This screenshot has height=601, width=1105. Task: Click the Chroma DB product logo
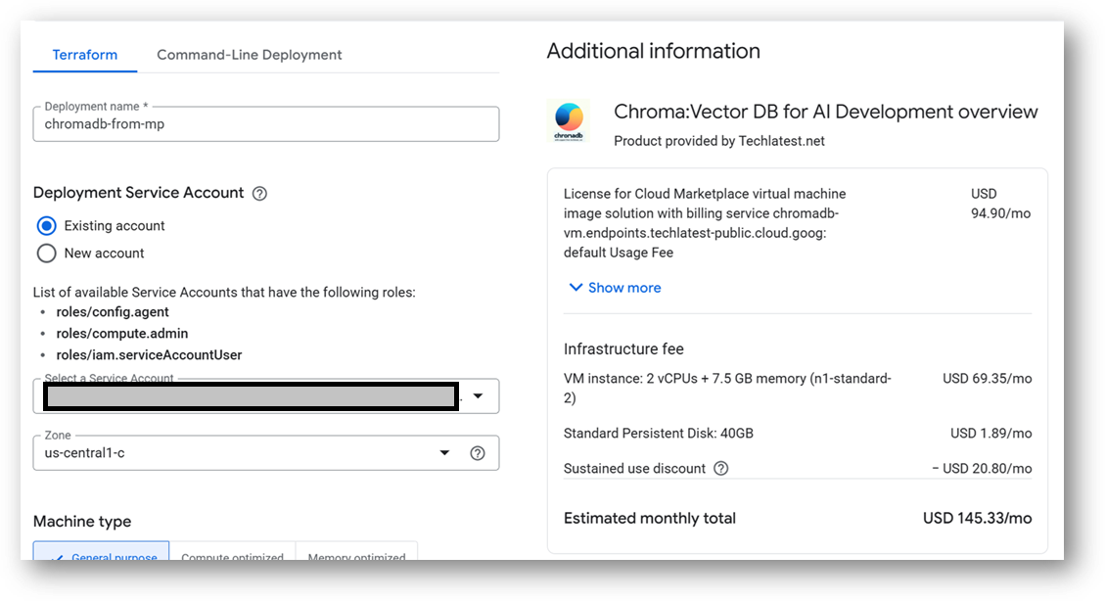[x=569, y=120]
